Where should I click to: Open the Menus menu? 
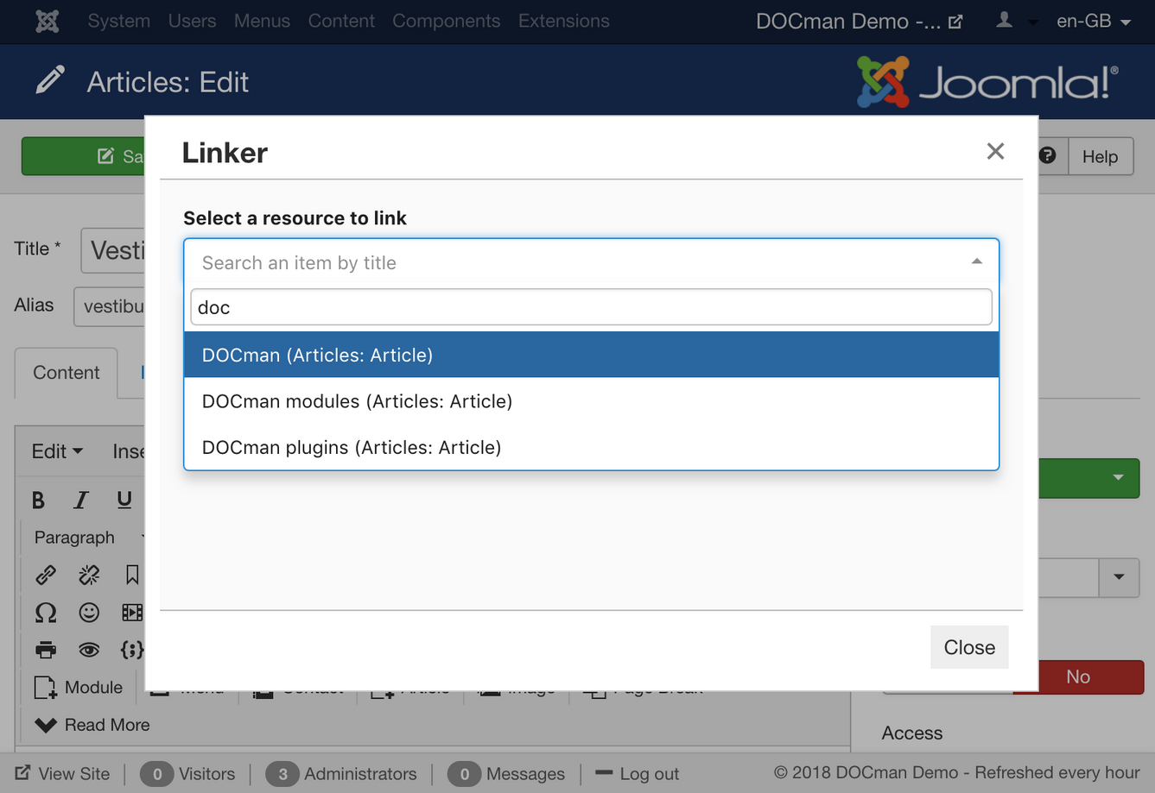[262, 21]
